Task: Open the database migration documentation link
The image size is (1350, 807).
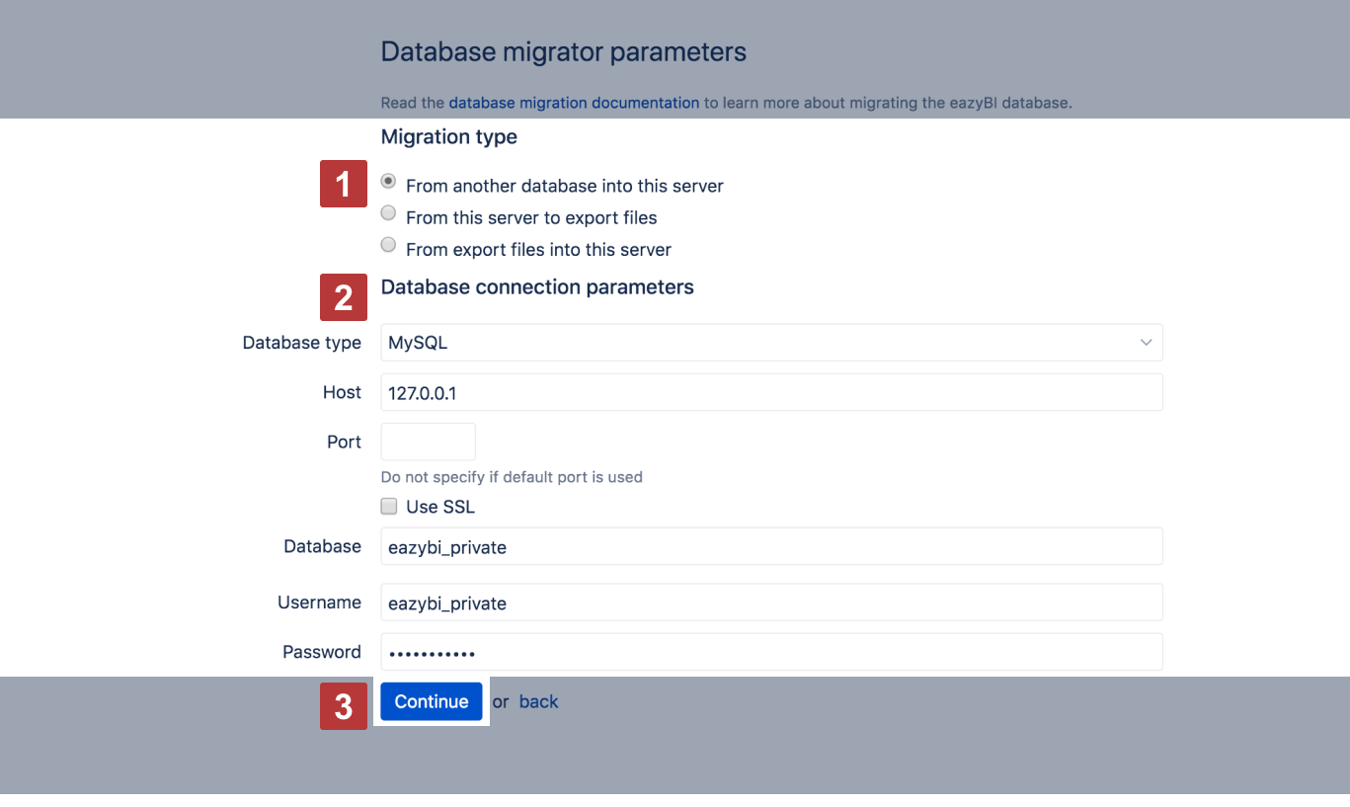Action: coord(574,103)
